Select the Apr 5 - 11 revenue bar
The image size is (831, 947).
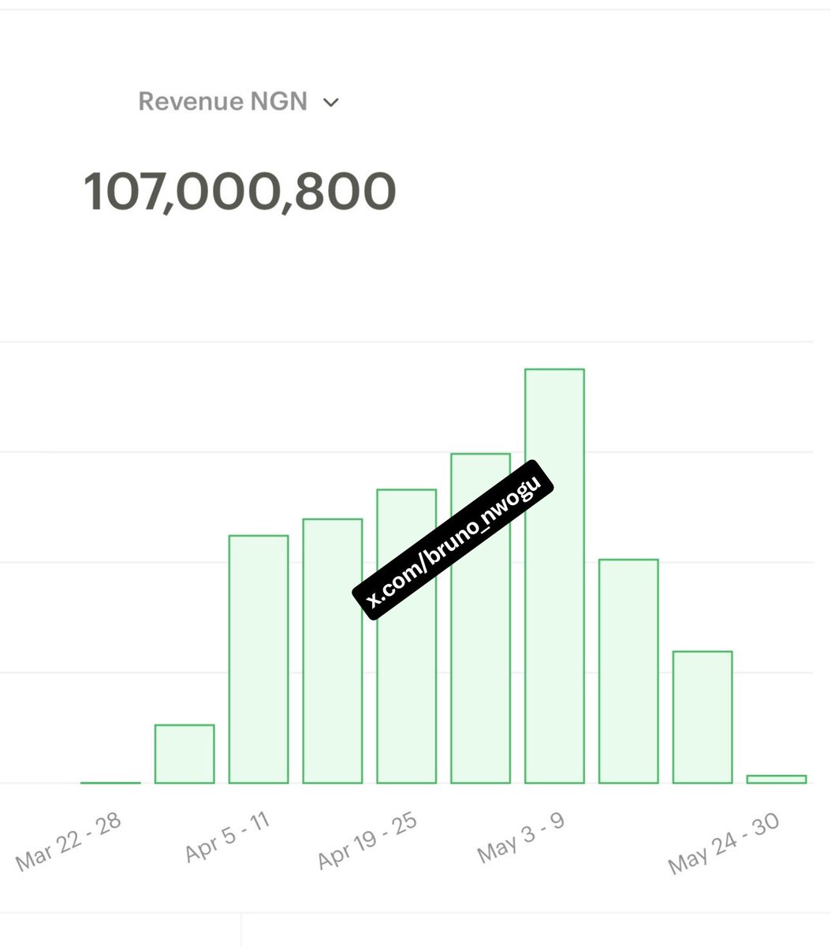pos(259,659)
